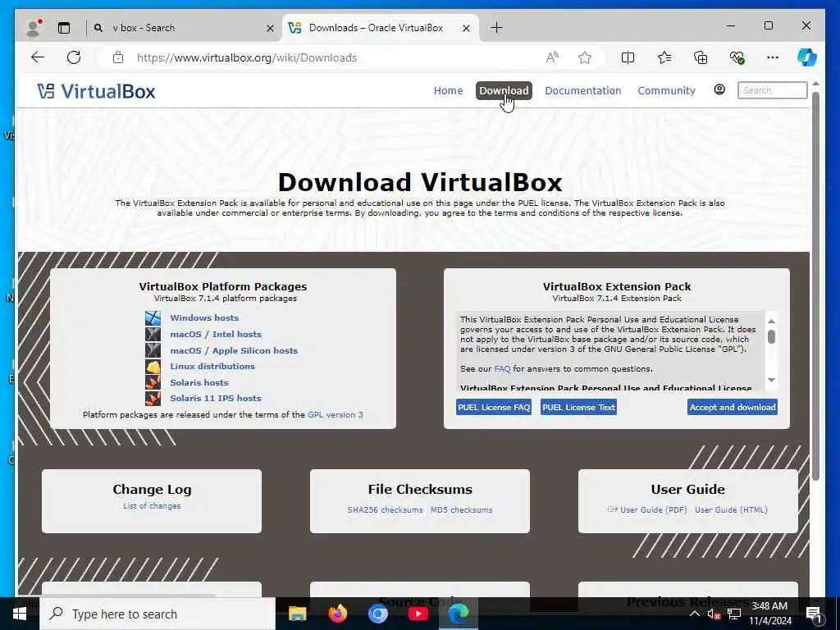
Task: Click the browser address bar URL
Action: pyautogui.click(x=247, y=57)
